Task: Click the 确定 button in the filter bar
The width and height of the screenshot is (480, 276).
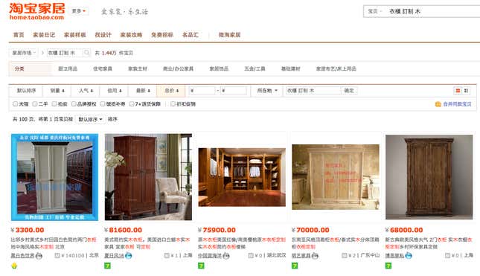Action: coord(349,91)
